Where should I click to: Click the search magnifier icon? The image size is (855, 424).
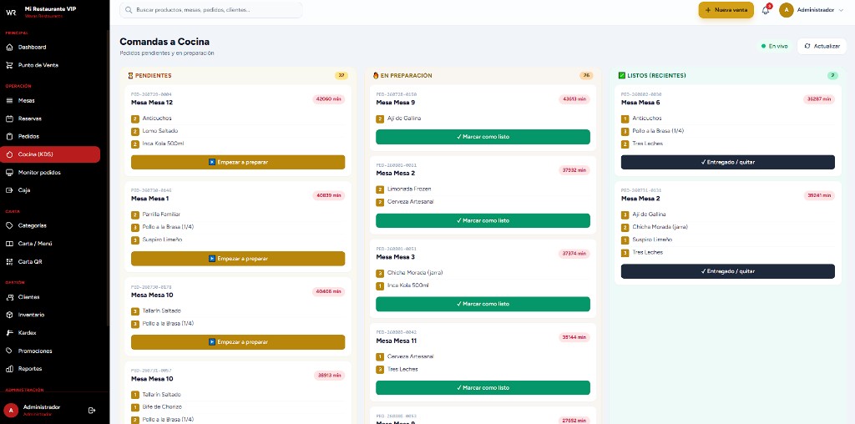(129, 10)
